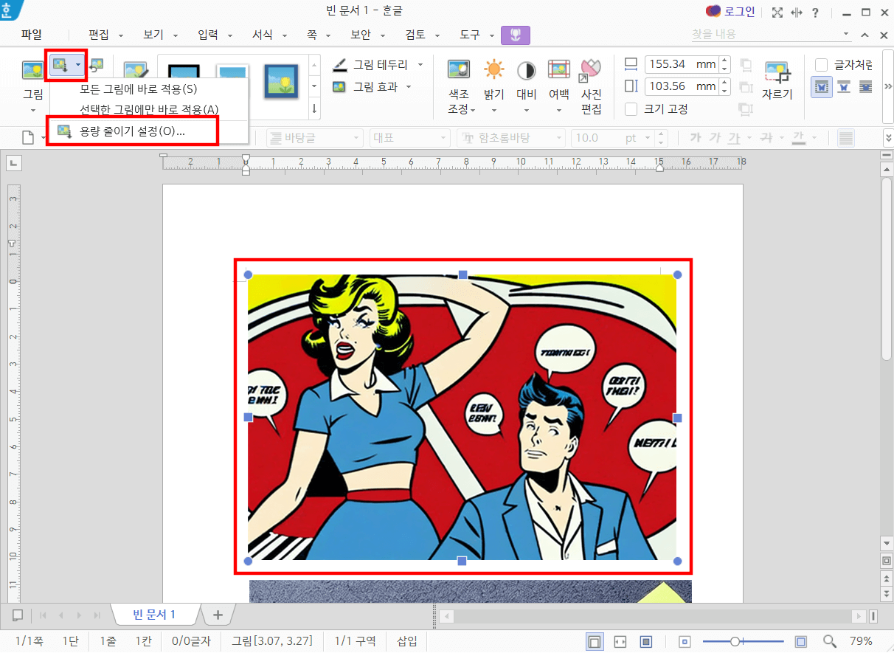Open the 입력 menu

coord(209,35)
